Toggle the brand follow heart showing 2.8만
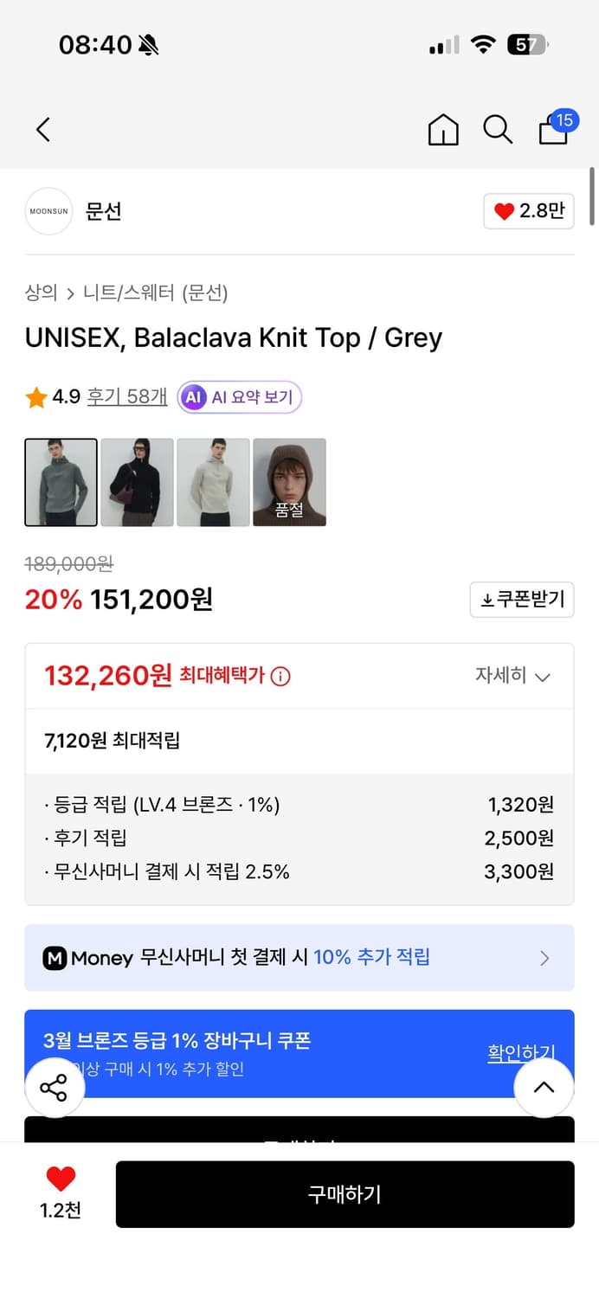The image size is (599, 1298). point(528,211)
